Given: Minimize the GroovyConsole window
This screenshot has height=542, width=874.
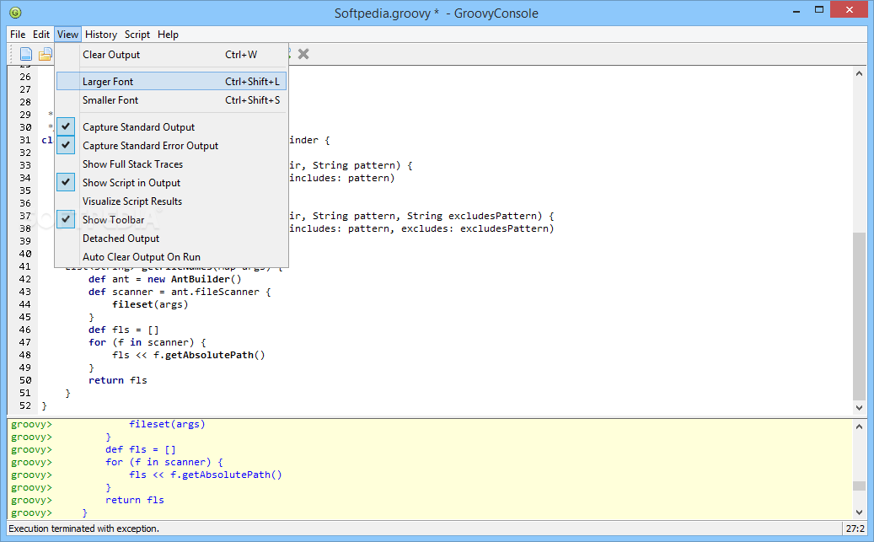Looking at the screenshot, I should [796, 10].
